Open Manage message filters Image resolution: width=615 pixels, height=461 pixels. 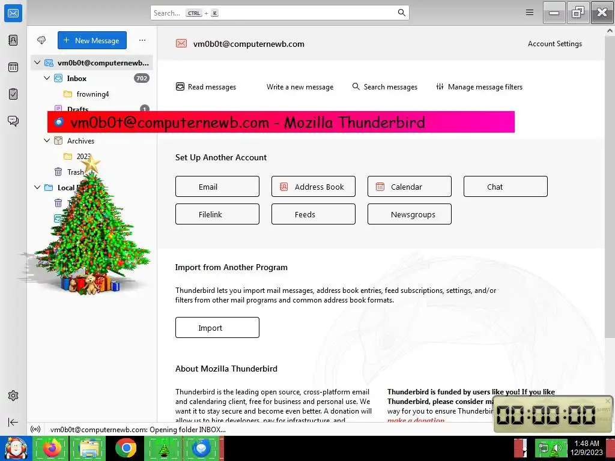click(479, 86)
